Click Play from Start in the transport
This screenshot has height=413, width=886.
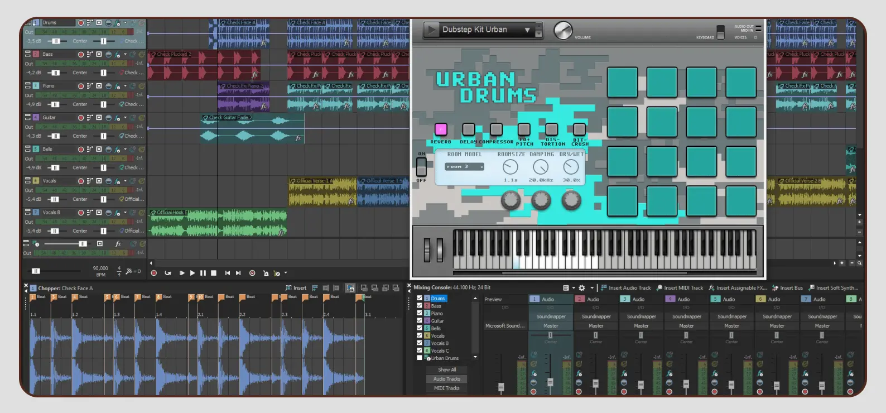click(x=182, y=273)
